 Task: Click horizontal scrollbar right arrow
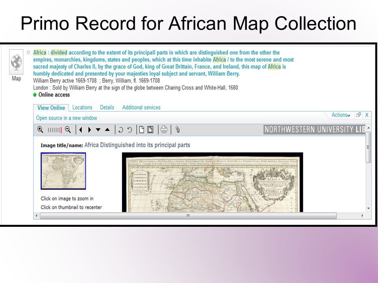click(x=362, y=216)
